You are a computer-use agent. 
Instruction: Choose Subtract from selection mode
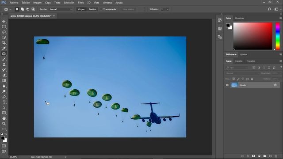[x=28, y=9]
